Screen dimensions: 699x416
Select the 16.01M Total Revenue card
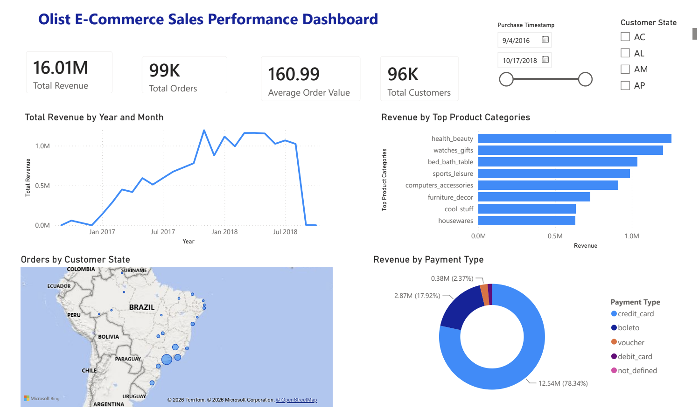click(x=69, y=72)
